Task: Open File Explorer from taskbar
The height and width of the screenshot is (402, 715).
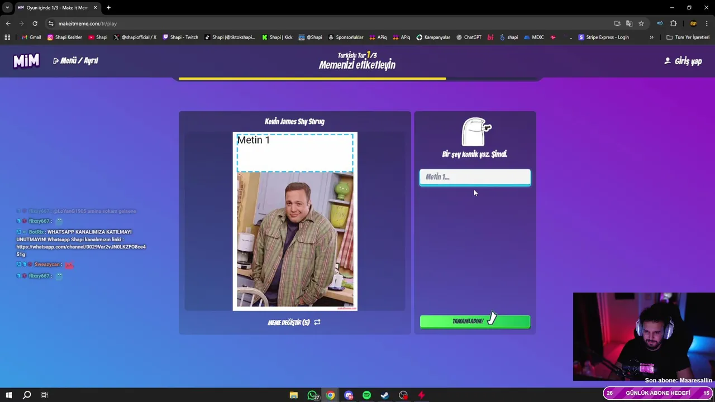Action: (x=294, y=395)
